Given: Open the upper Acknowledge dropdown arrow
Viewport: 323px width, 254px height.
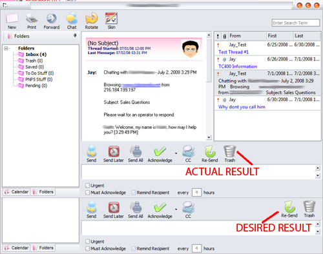Looking at the screenshot, I should [176, 153].
